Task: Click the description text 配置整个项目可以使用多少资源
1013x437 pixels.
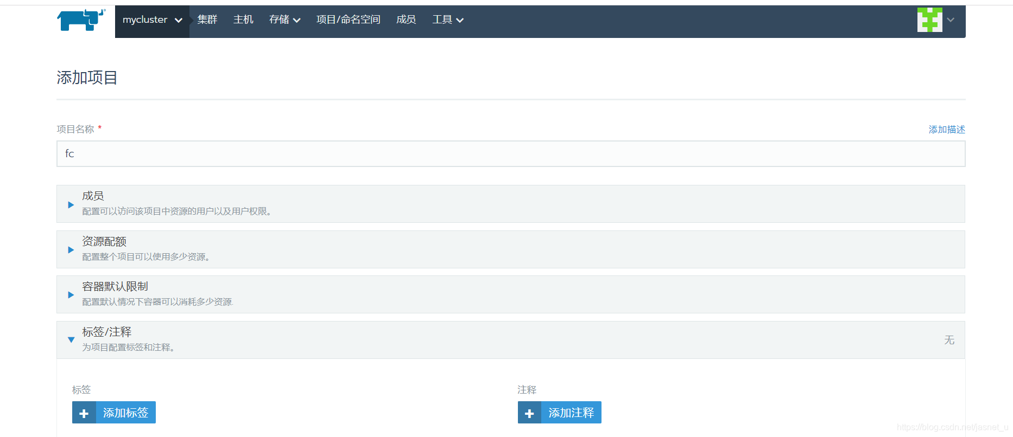Action: pyautogui.click(x=146, y=256)
